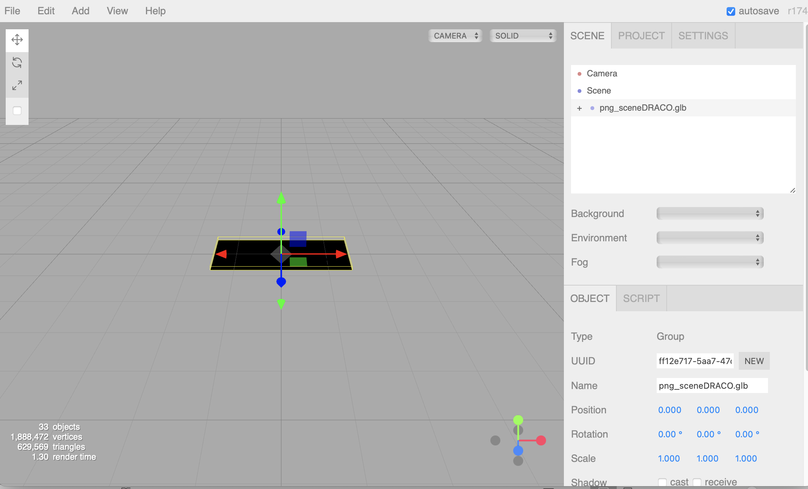Screen dimensions: 808x489
Task: Open the Add menu
Action: click(x=81, y=11)
